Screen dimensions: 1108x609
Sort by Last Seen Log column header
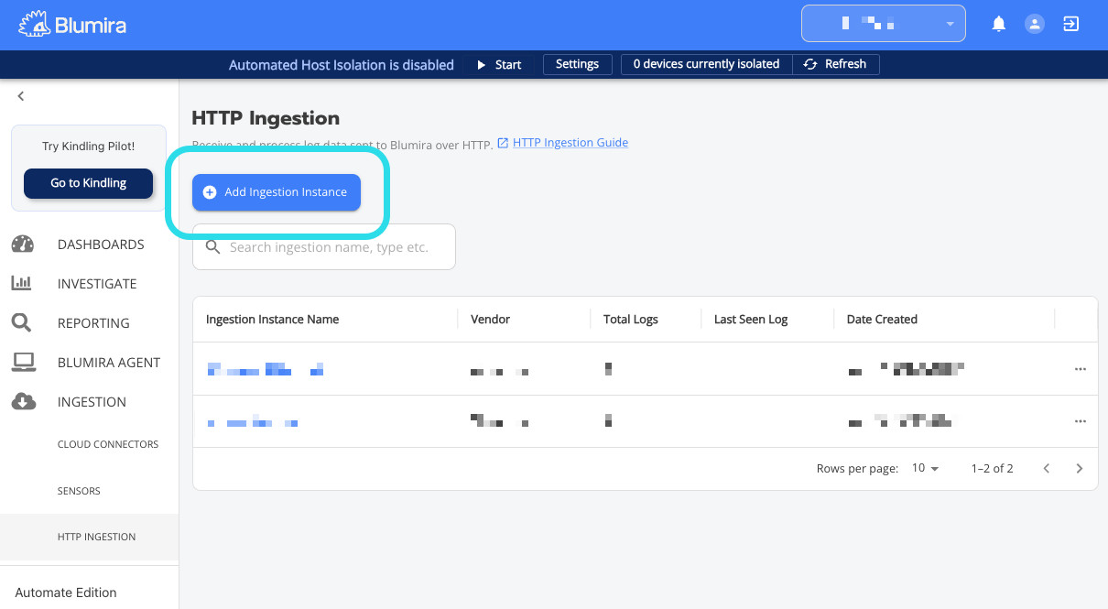coord(751,320)
